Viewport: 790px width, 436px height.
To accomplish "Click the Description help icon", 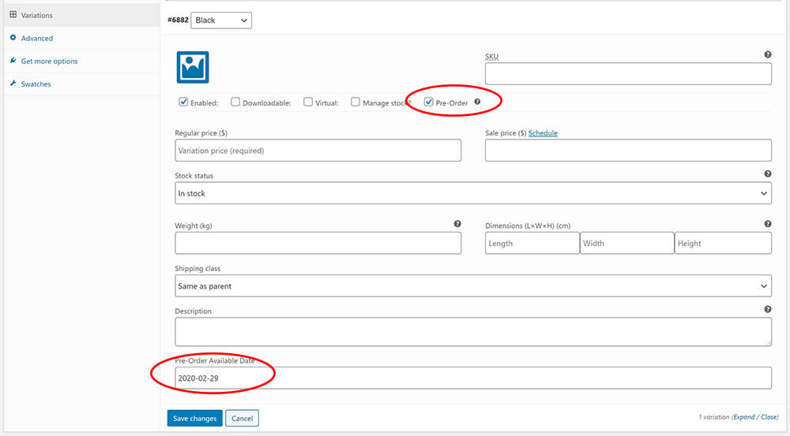I will click(x=768, y=310).
